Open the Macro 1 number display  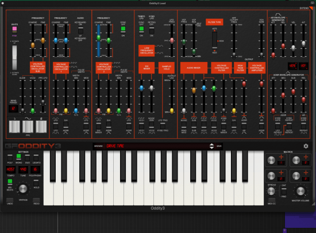click(281, 163)
